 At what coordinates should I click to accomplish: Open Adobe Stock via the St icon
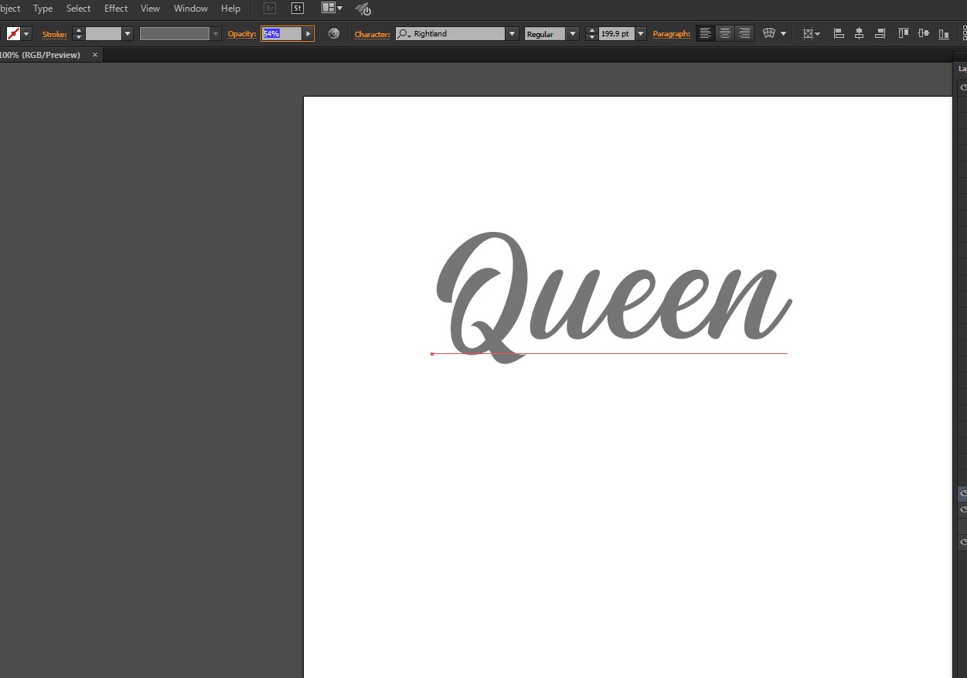(298, 9)
